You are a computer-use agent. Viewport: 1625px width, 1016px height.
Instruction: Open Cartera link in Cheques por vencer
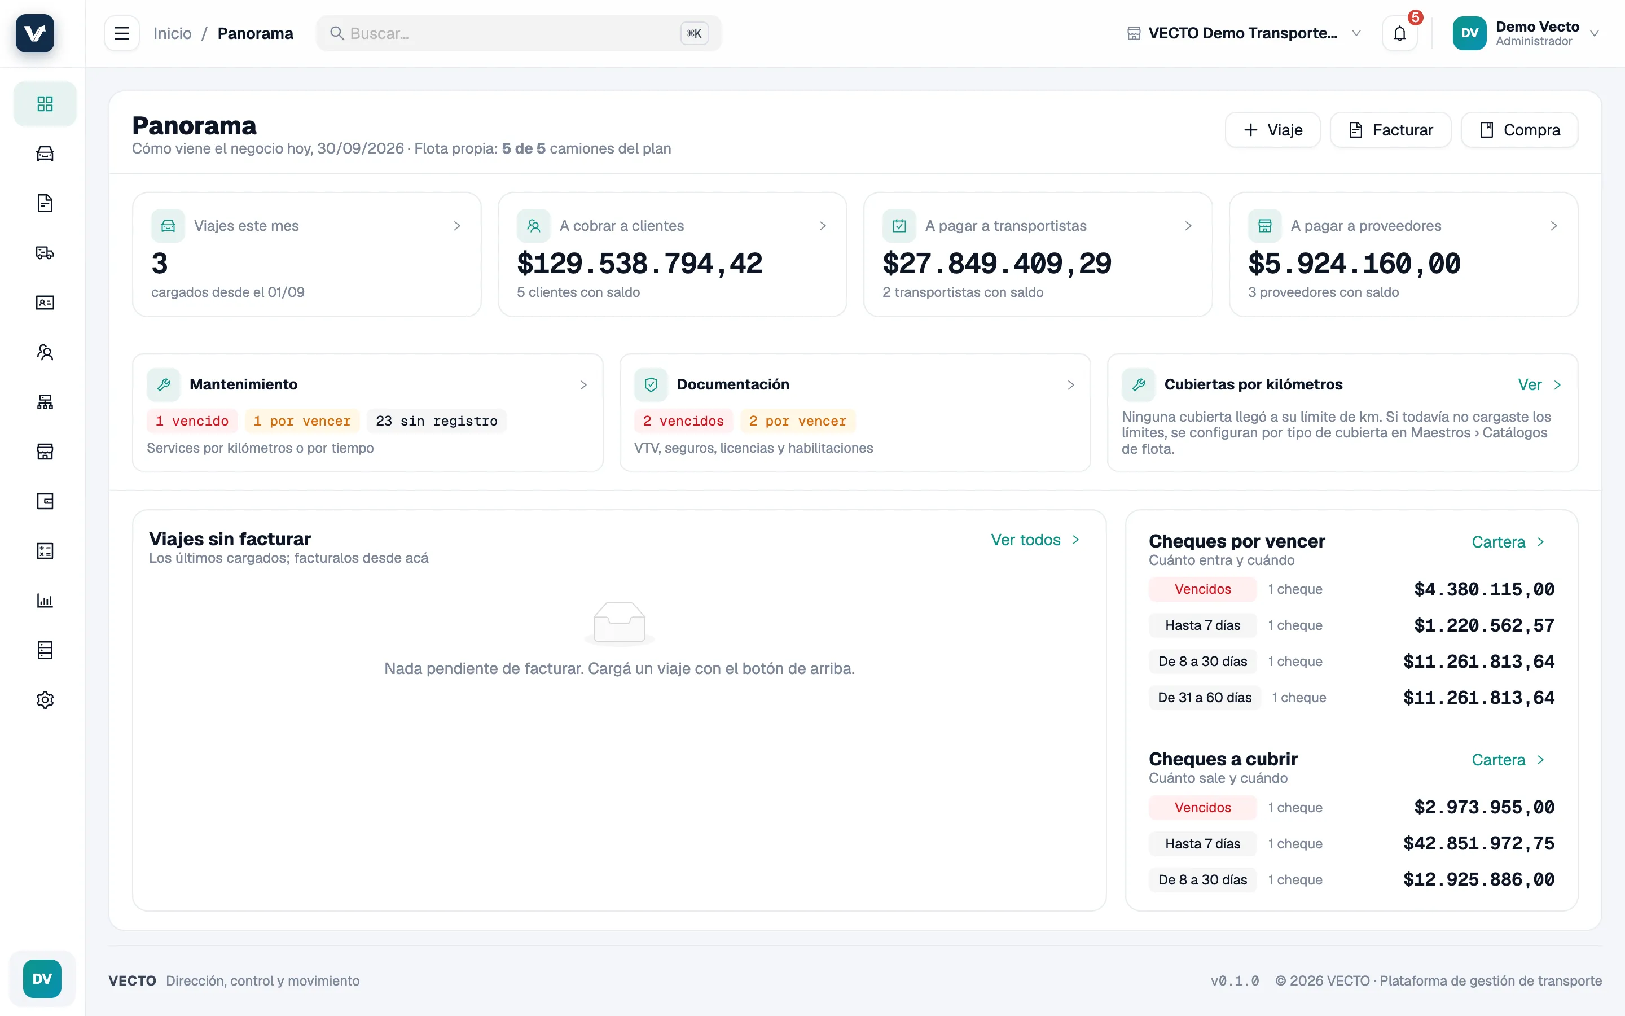[1508, 542]
